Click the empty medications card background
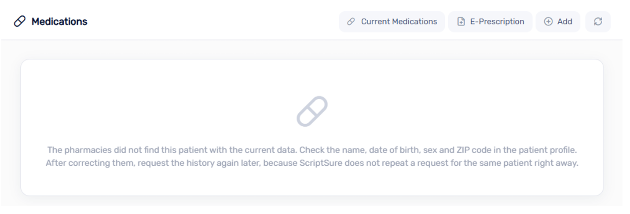Screen dimensions: 630x214 [312, 79]
